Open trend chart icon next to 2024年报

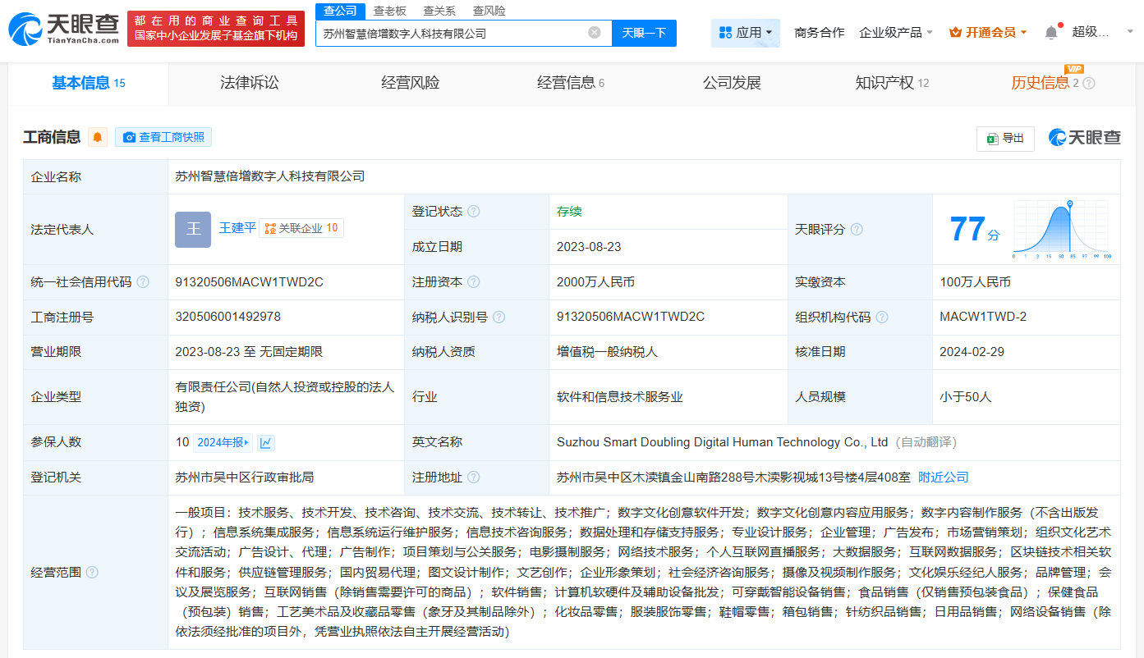(265, 443)
